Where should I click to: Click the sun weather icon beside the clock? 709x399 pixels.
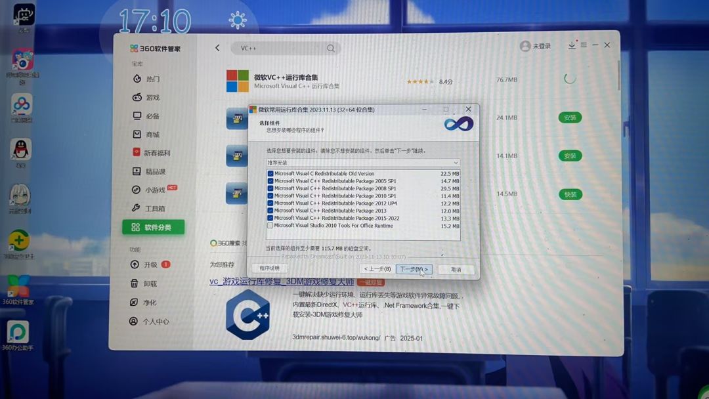pos(238,20)
